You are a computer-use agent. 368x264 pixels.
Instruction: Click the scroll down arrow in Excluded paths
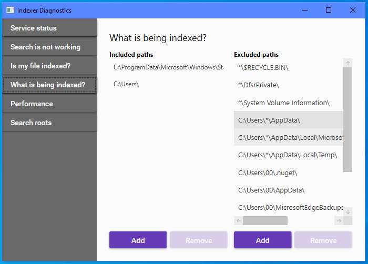(x=347, y=211)
